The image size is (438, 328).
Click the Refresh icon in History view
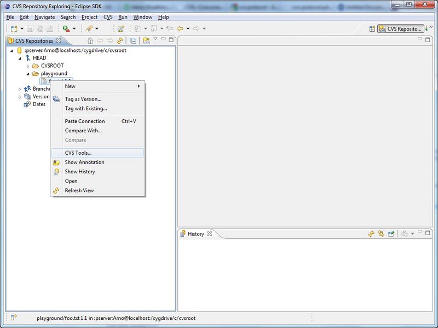point(371,234)
